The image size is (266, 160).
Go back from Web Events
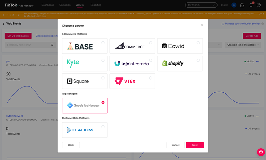[x=3, y=24]
